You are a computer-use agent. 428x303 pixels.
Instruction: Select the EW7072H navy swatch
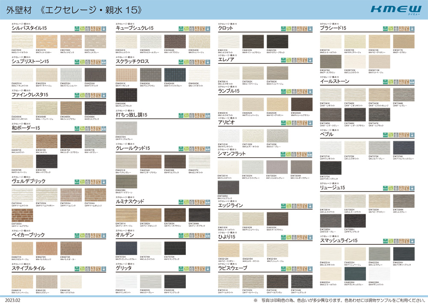(x=126, y=248)
